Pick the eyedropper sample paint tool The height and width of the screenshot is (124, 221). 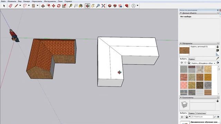pos(218,58)
